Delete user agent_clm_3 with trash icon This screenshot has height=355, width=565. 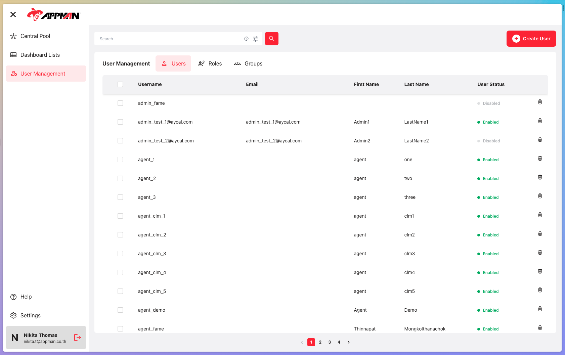540,252
